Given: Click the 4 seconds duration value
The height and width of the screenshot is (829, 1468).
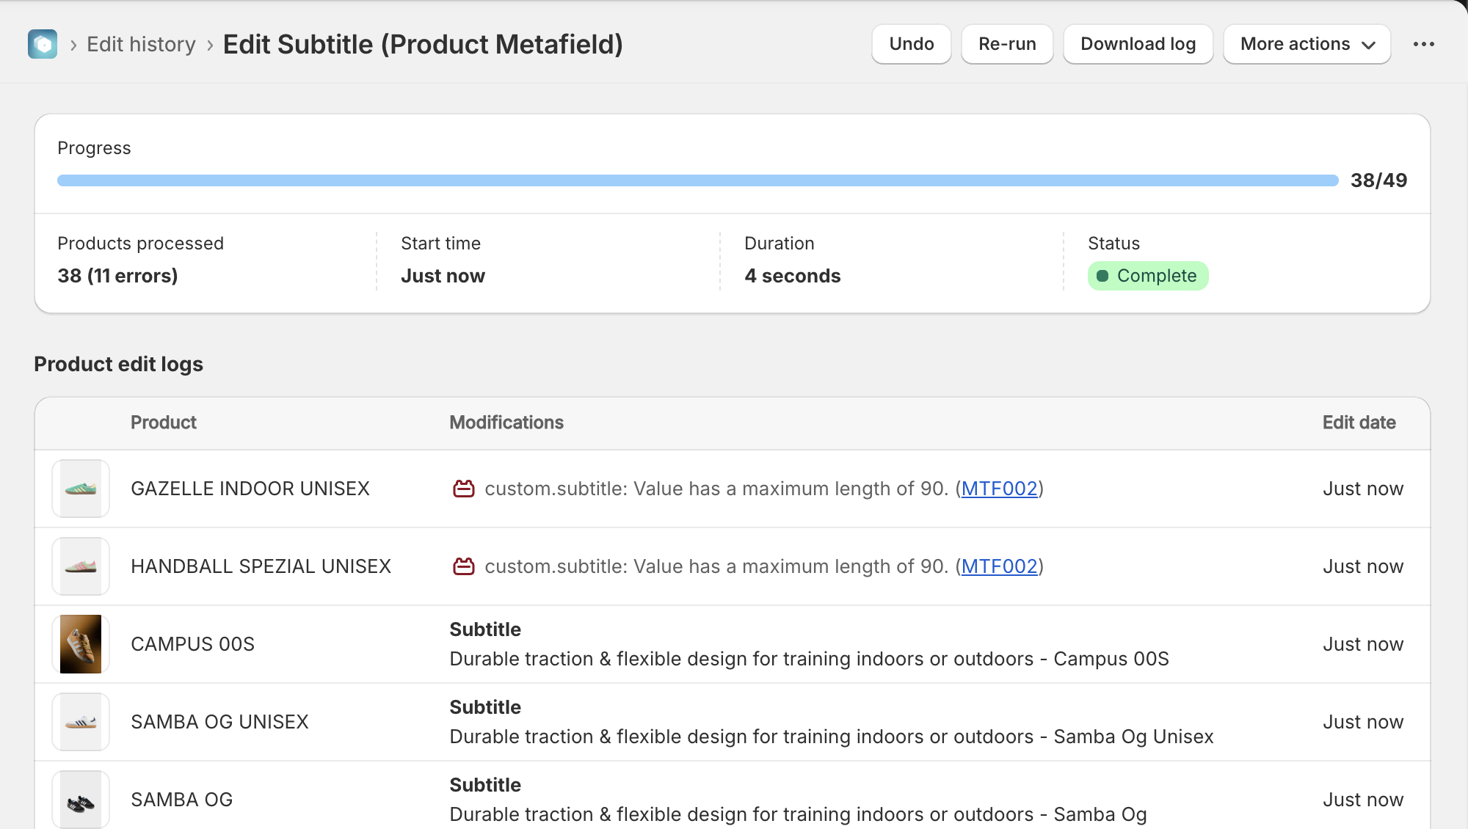Looking at the screenshot, I should [793, 276].
